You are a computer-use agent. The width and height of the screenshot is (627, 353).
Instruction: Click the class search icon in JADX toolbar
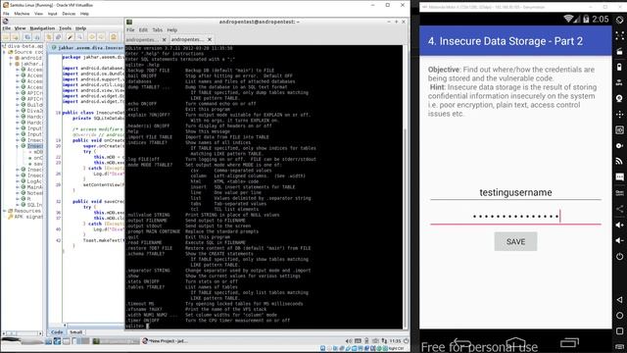[58, 37]
